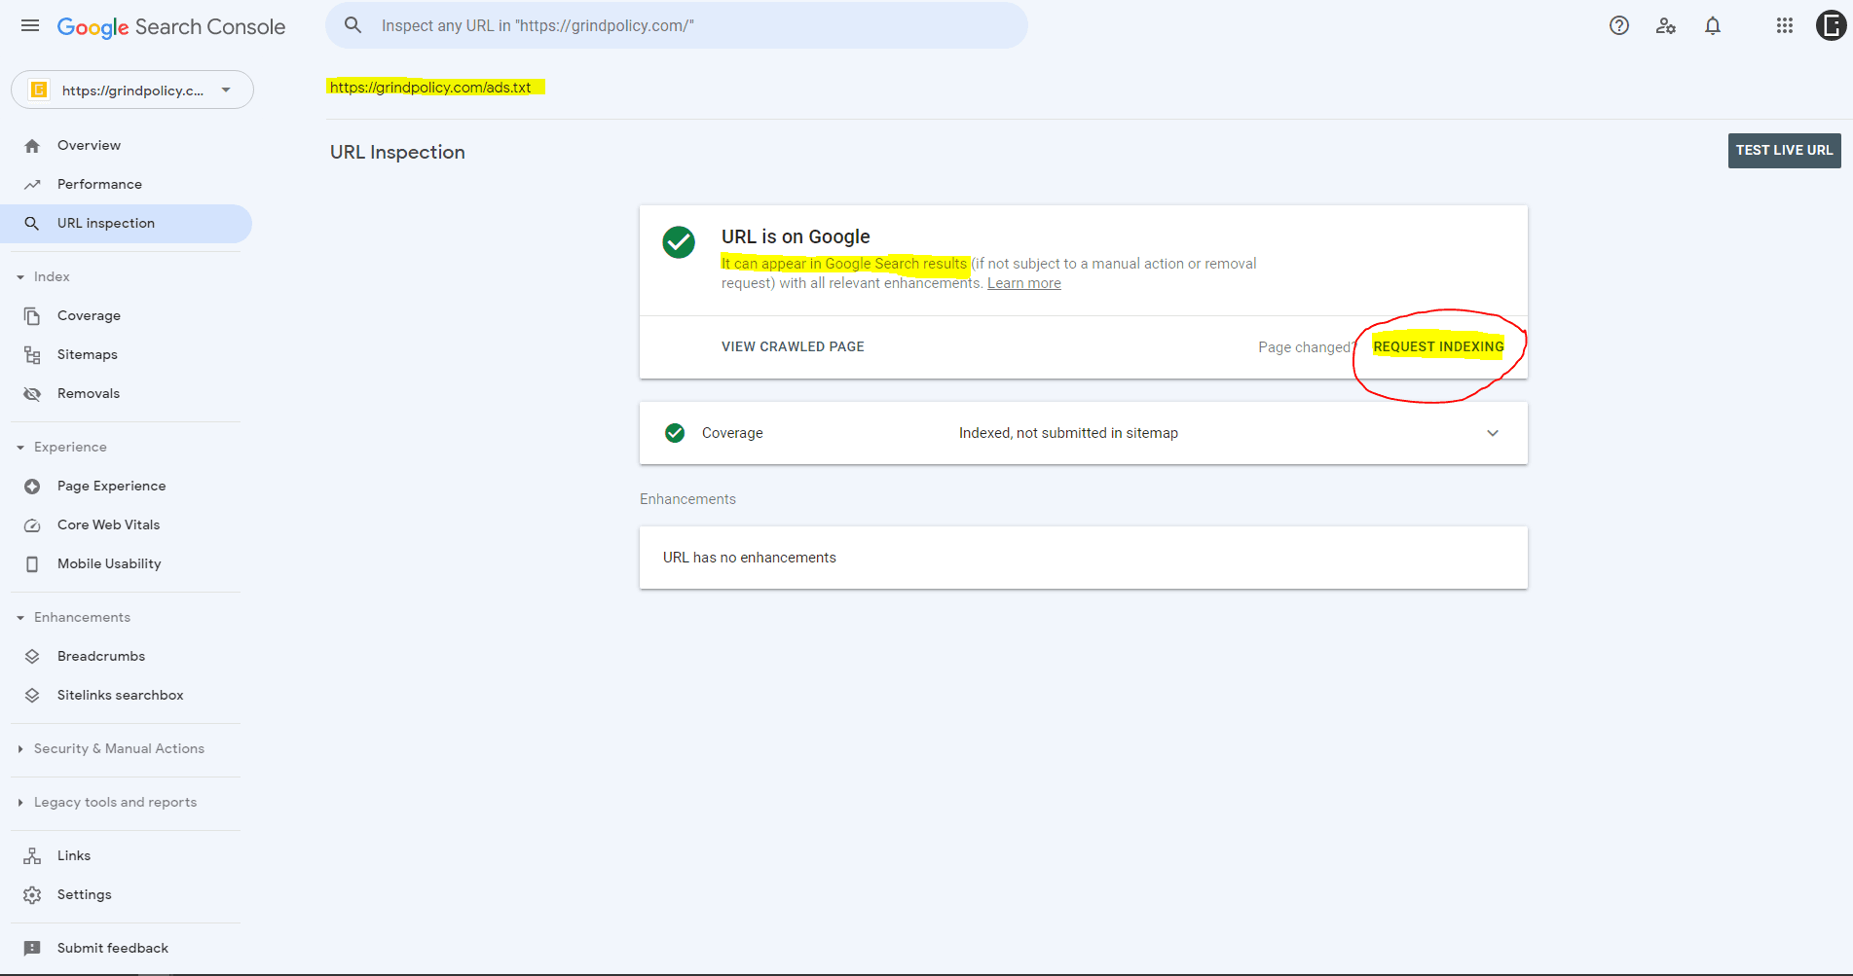
Task: Click 'Indexed, not submitted in sitemap' status
Action: (1068, 433)
